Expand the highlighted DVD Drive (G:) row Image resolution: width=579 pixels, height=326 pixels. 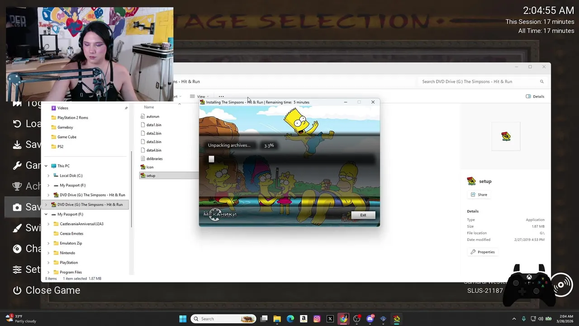(x=46, y=205)
